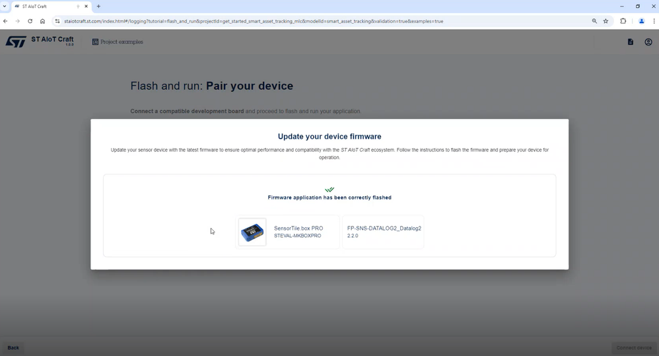Click the Back button at the bottom
659x356 pixels.
13,347
